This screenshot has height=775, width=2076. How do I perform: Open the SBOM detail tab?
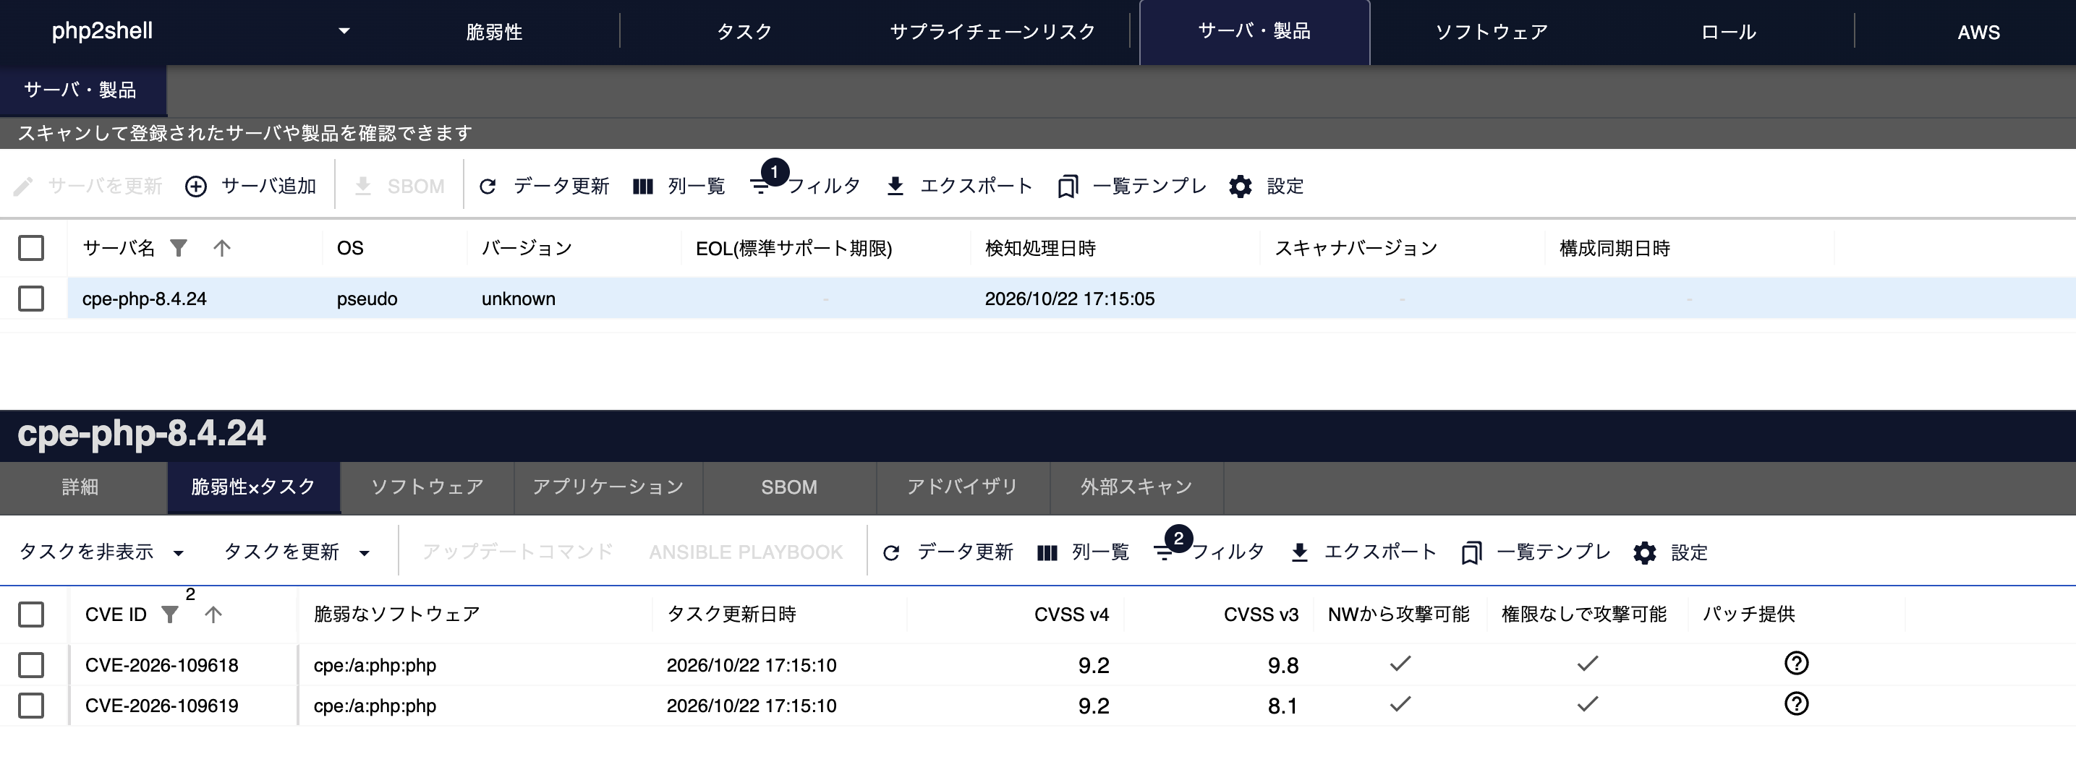[x=789, y=487]
